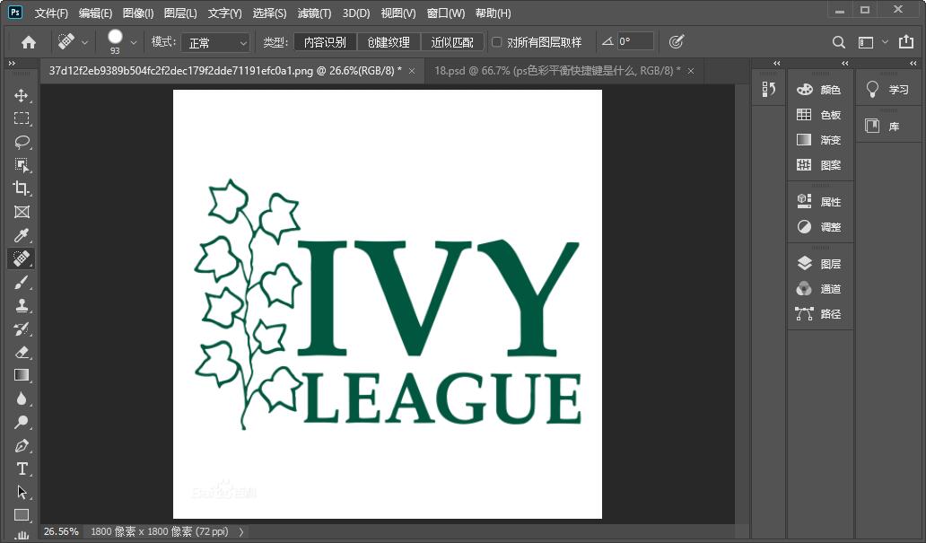Screen dimensions: 926x543
Task: Open the 模式 blend mode dropdown
Action: tap(215, 42)
